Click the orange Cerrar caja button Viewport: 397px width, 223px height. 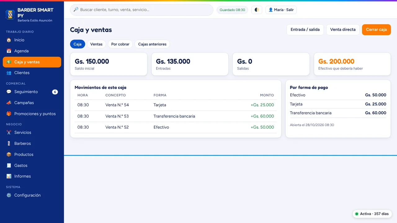click(x=376, y=30)
